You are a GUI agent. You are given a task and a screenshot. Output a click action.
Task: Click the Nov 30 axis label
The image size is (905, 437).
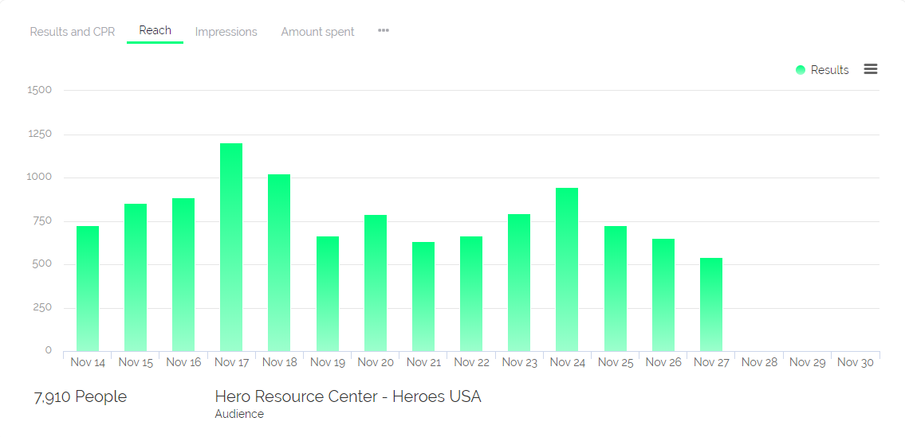855,362
